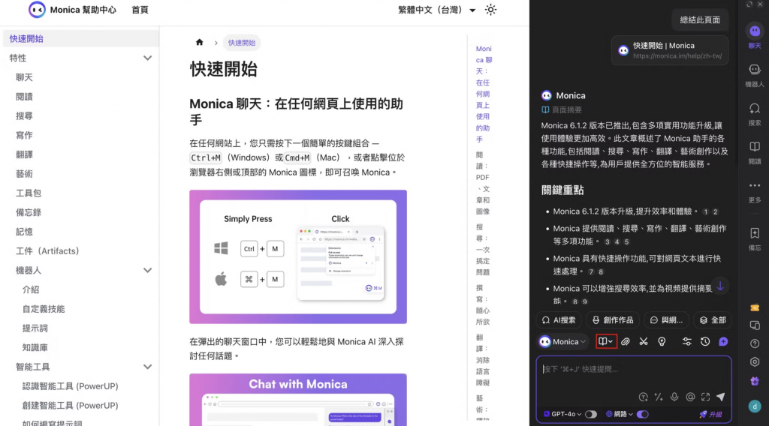Click the lightbulb prompt ideas icon
769x426 pixels.
click(662, 342)
